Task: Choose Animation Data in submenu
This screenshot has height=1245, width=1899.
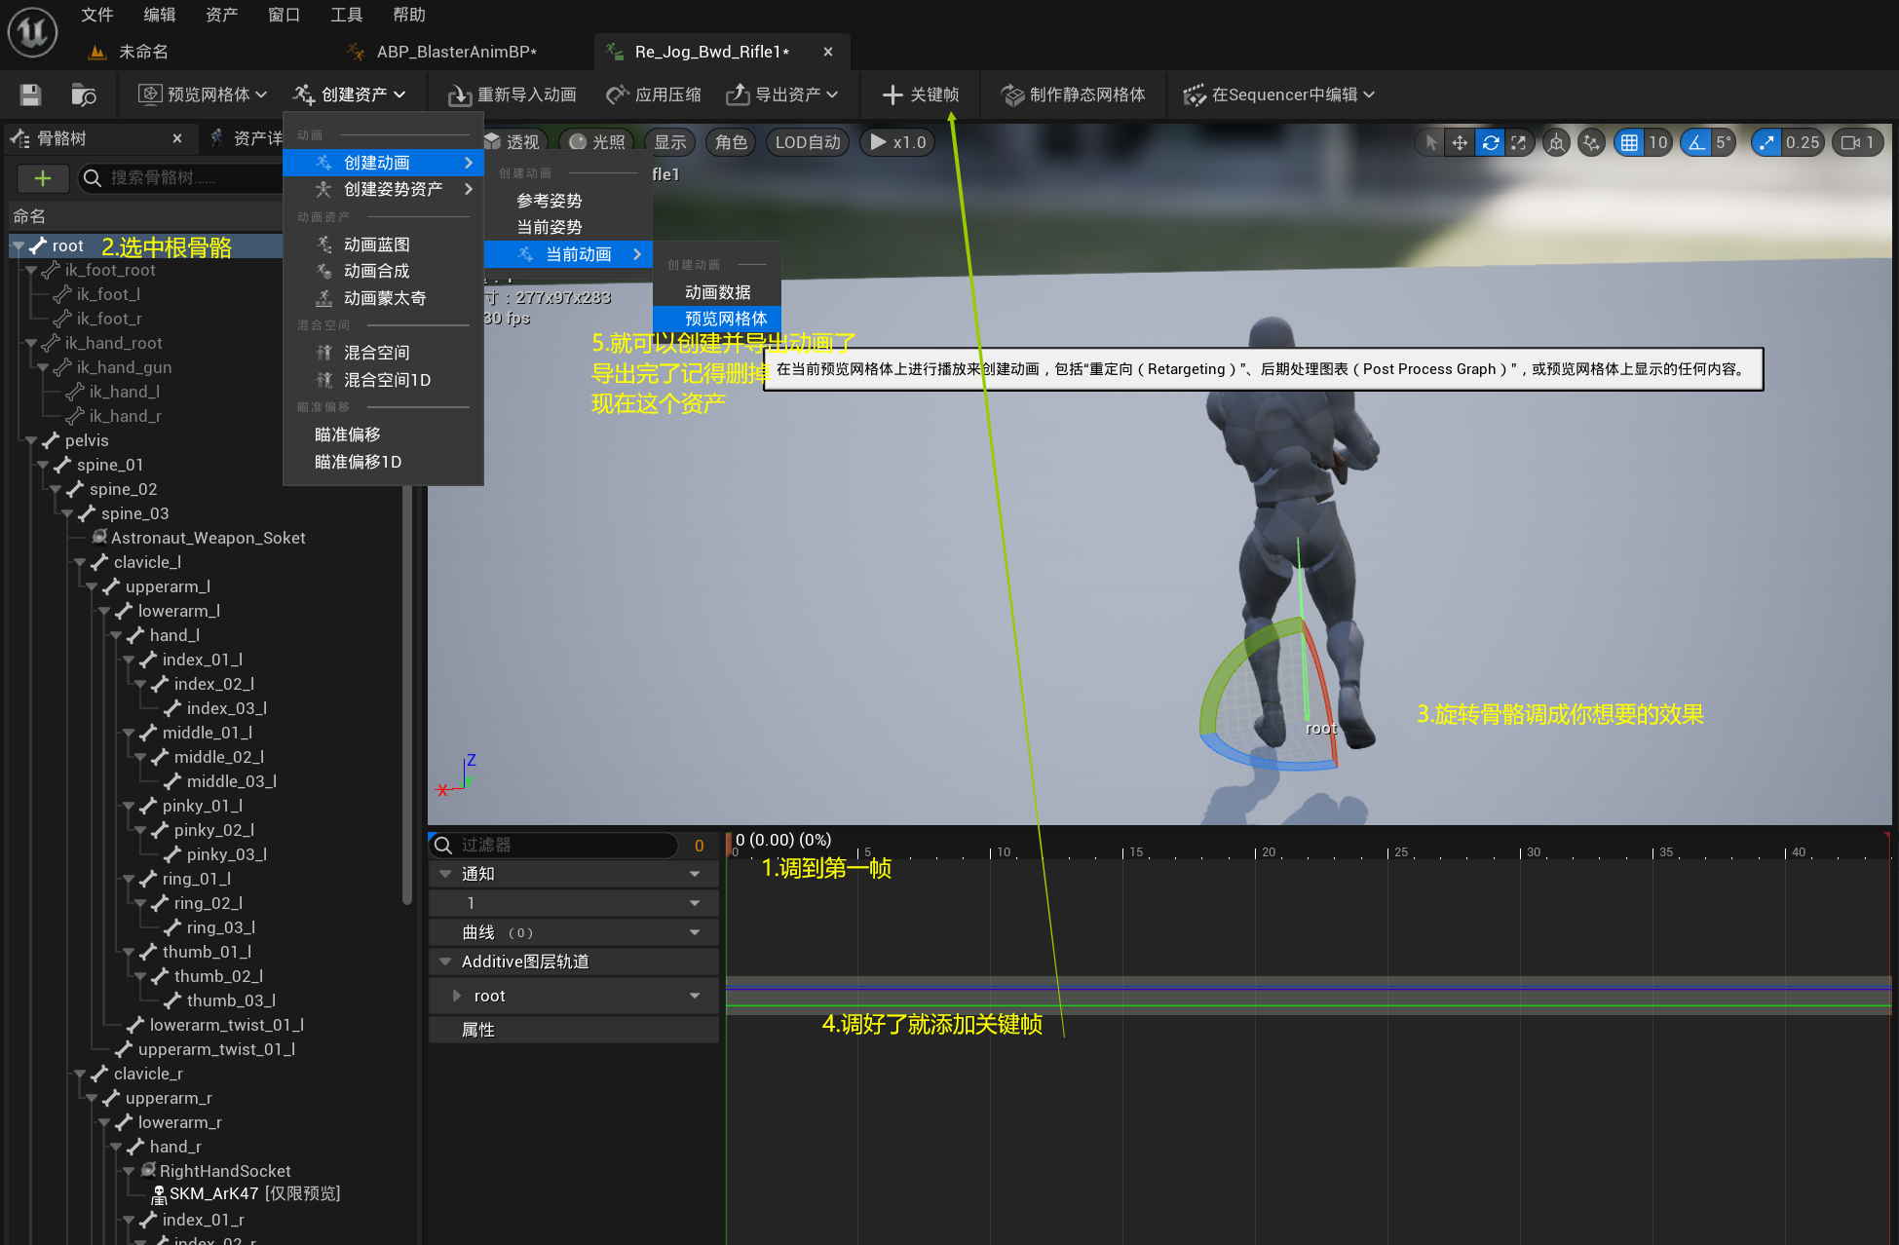Action: coord(717,292)
